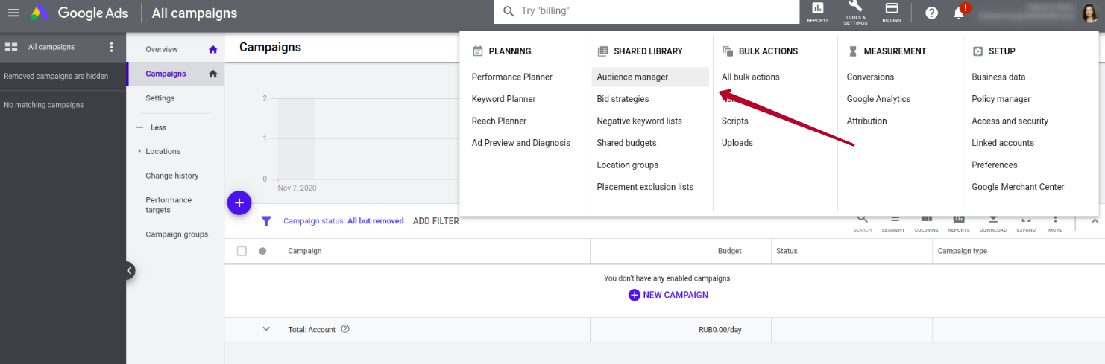Open All bulk actions
Image resolution: width=1105 pixels, height=364 pixels.
tap(751, 77)
